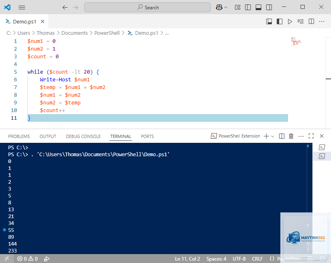Screen dimensions: 331x263
Task: Expand the breadcrumb ellipsis symbol list
Action: (167, 33)
